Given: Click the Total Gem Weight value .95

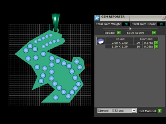Looking at the screenshot, I should click(126, 24).
